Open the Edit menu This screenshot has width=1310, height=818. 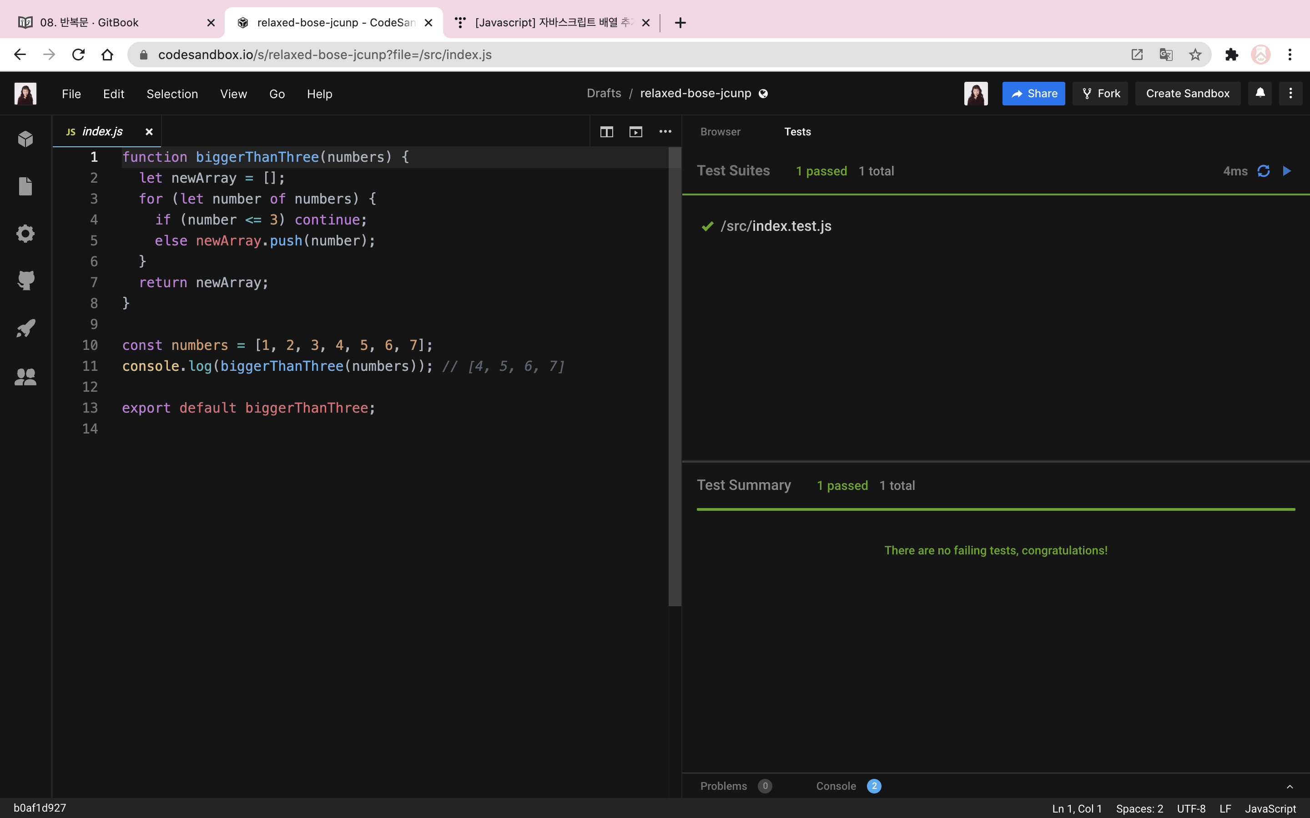(114, 94)
